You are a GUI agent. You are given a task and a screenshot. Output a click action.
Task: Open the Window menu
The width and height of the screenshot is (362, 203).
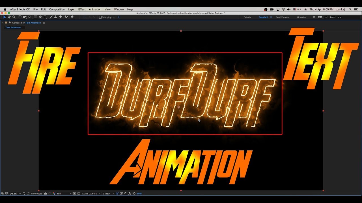coord(119,9)
